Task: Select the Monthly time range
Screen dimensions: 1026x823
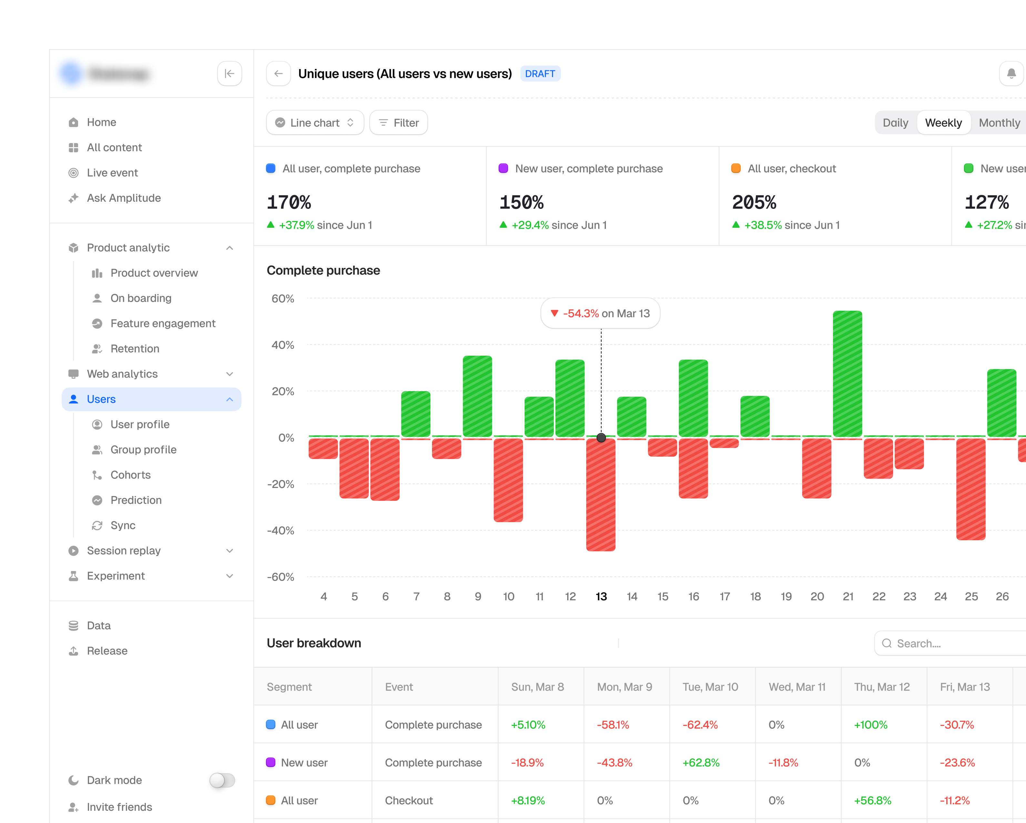Action: (999, 123)
